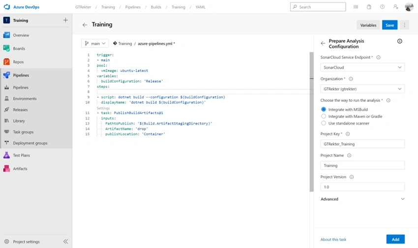
Task: Click the Add button
Action: (x=395, y=240)
